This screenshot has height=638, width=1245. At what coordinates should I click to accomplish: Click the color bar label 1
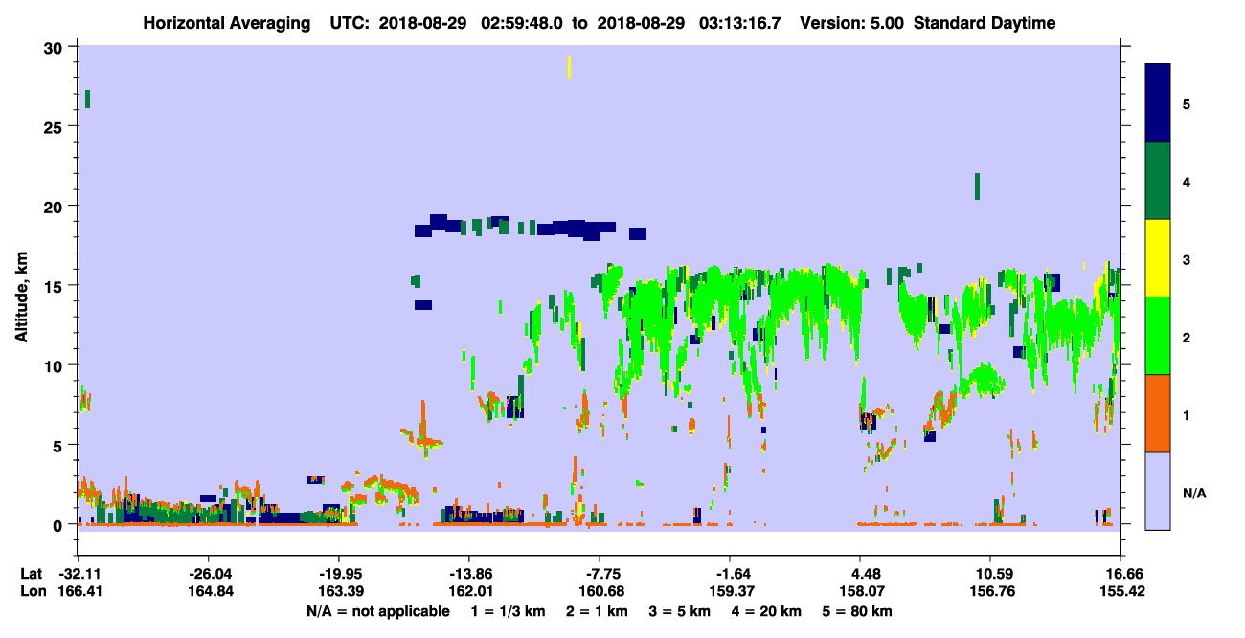point(1187,414)
